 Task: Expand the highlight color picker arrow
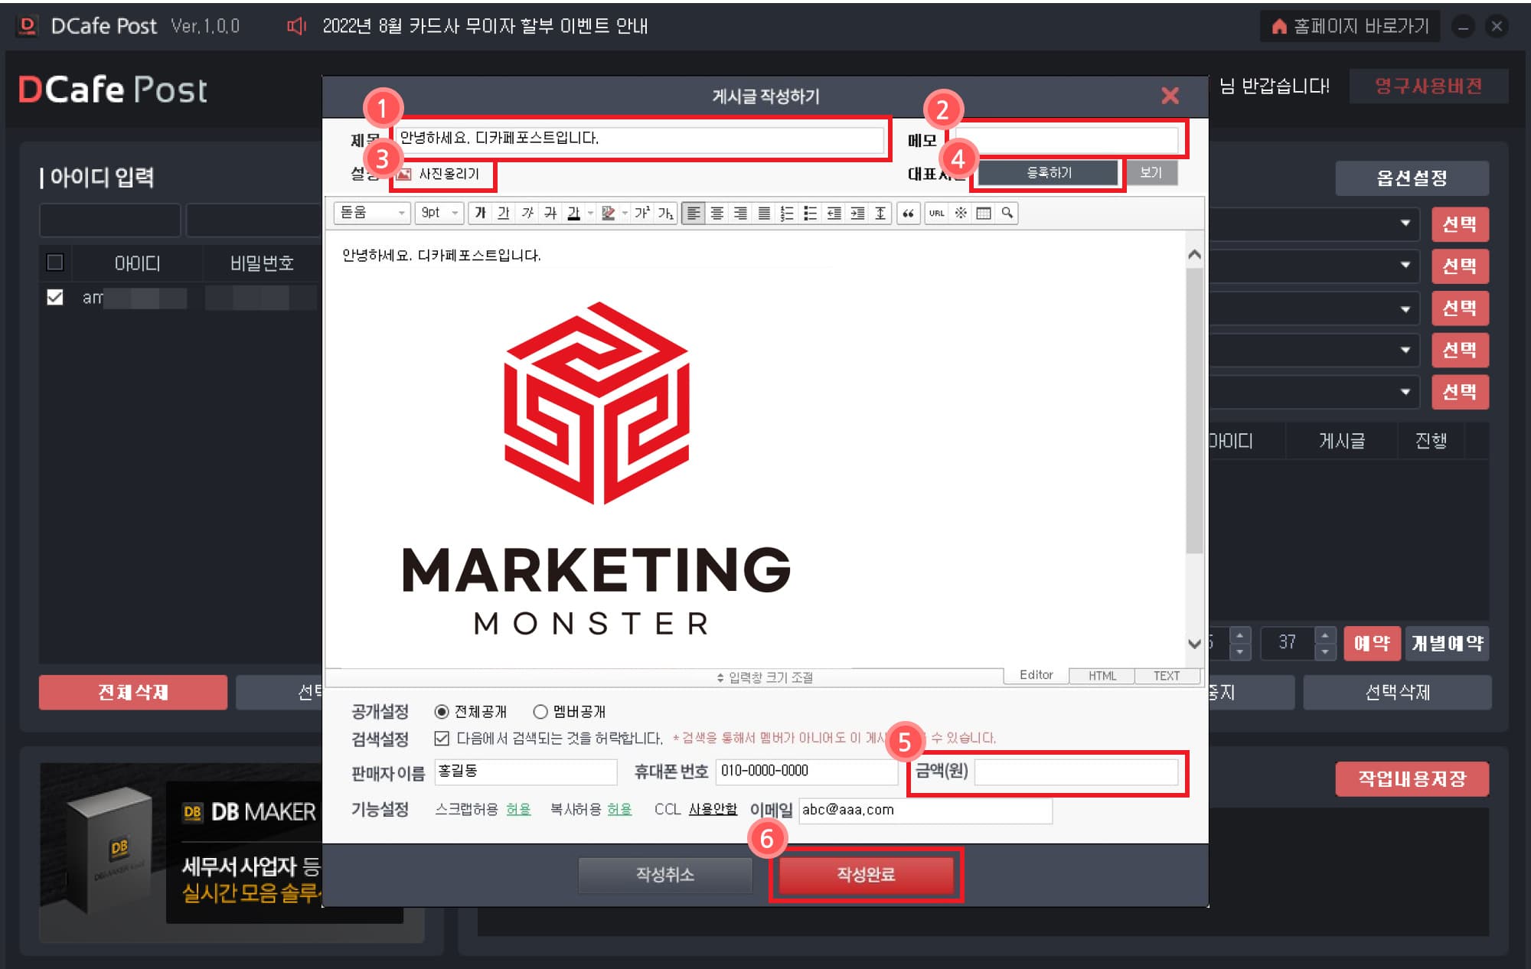coord(625,213)
